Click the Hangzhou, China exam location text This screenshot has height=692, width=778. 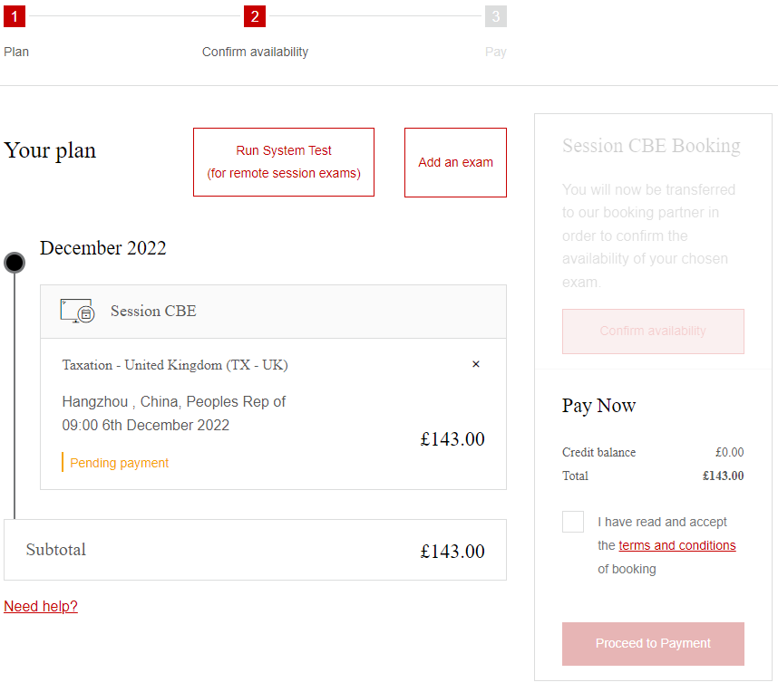(174, 401)
